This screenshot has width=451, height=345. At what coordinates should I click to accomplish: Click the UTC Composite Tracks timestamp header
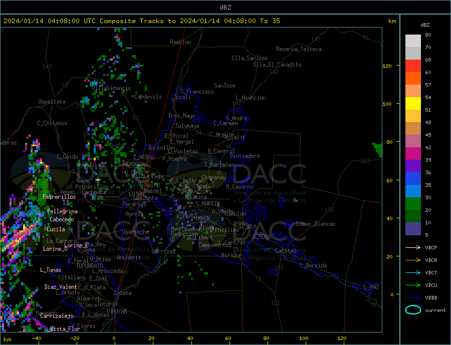[x=141, y=21]
